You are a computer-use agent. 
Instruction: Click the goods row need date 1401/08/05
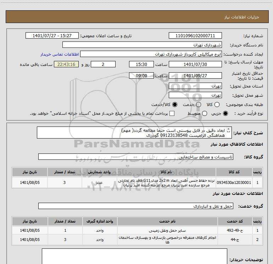(30, 182)
